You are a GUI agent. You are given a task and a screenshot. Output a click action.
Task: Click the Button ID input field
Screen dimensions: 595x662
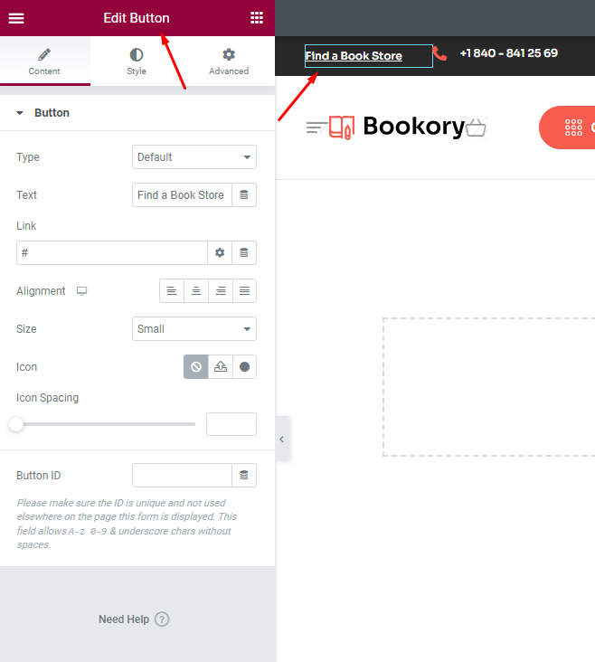(x=182, y=476)
